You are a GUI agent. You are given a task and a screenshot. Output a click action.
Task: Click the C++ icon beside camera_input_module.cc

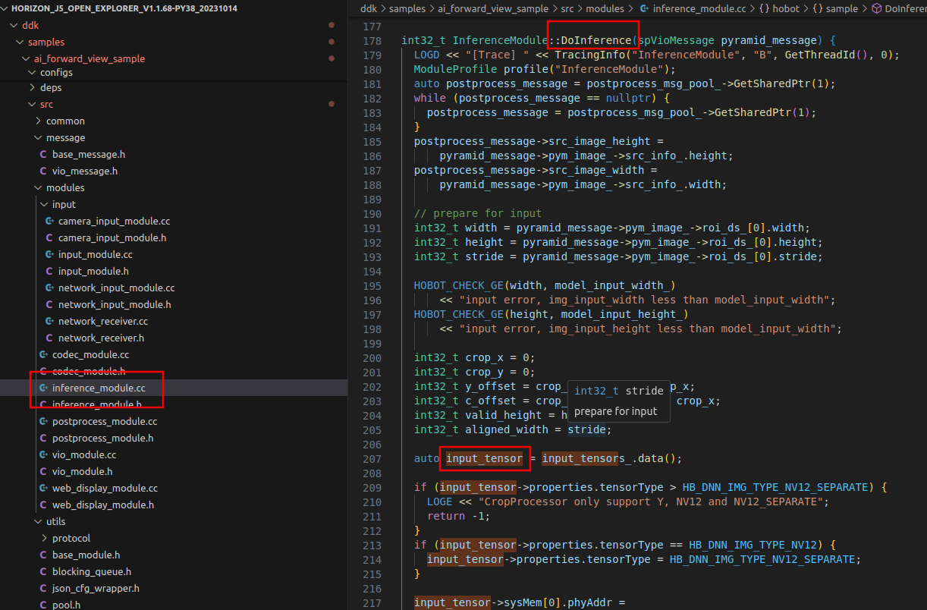tap(49, 222)
